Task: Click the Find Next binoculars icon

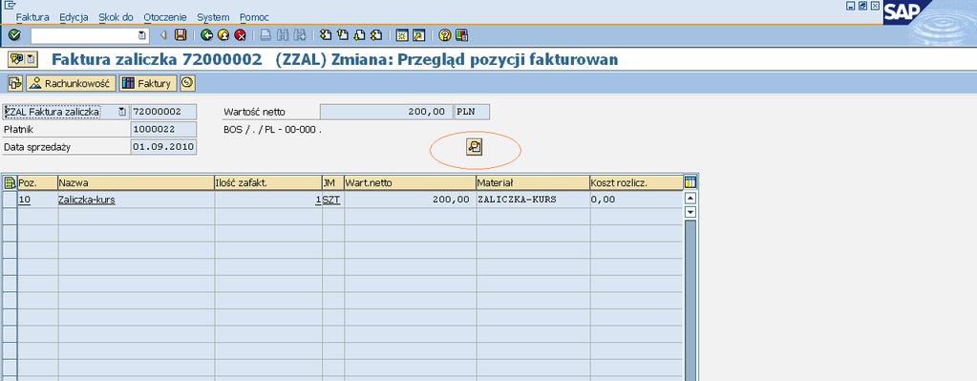Action: coord(299,35)
